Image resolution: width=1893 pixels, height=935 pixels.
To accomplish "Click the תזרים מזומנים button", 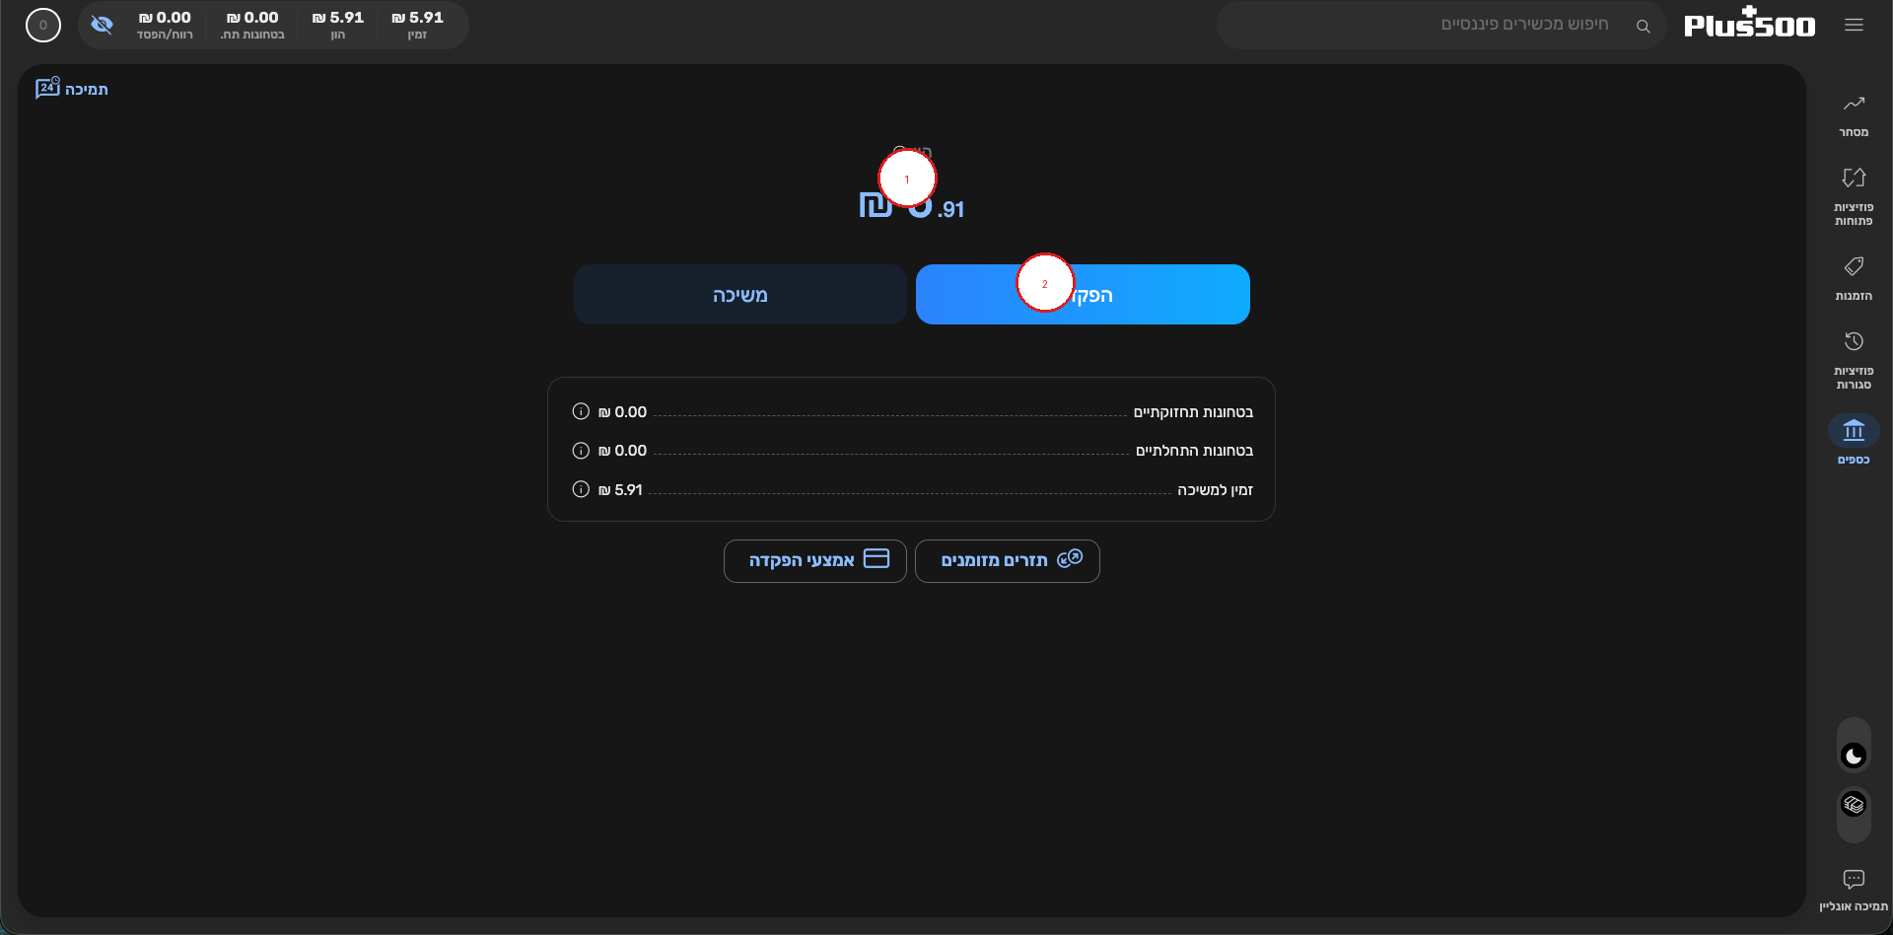I will pyautogui.click(x=1008, y=560).
